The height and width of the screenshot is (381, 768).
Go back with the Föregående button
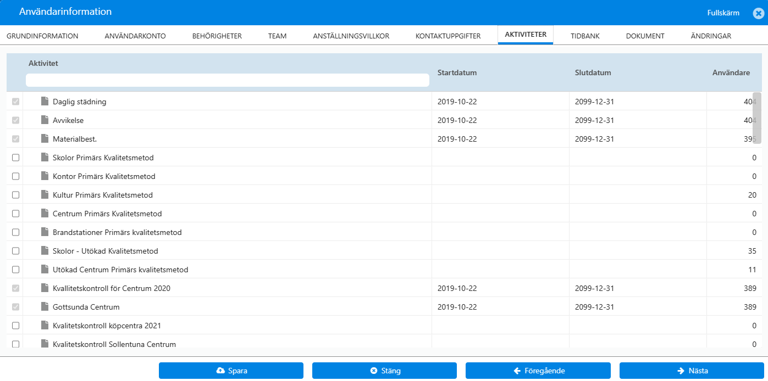coord(538,371)
